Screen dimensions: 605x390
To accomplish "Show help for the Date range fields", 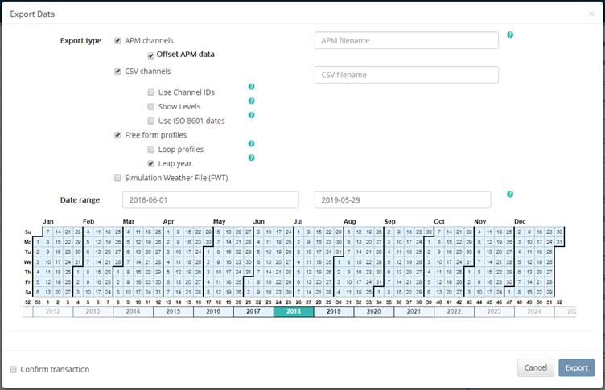I will click(510, 194).
